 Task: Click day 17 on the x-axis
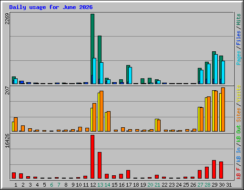(x=129, y=185)
